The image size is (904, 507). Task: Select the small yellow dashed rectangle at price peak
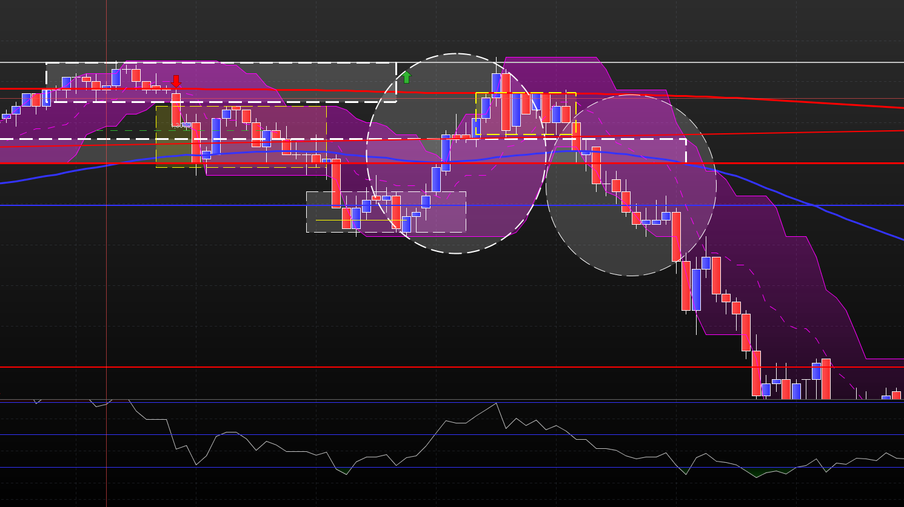[x=526, y=113]
